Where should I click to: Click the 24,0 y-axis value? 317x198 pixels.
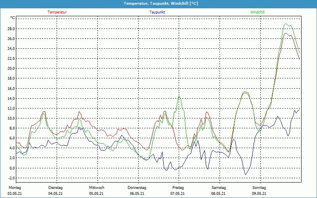coord(11,48)
